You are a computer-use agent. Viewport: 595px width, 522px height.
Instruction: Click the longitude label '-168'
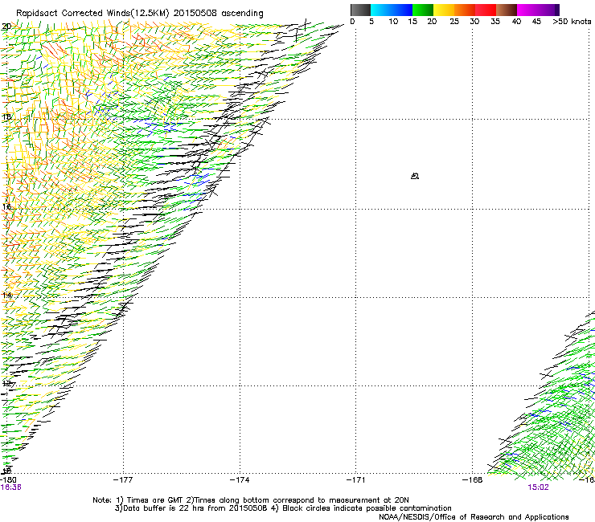[x=473, y=480]
